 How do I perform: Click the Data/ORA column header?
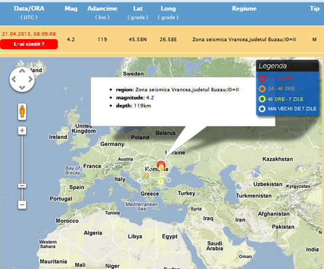point(29,8)
